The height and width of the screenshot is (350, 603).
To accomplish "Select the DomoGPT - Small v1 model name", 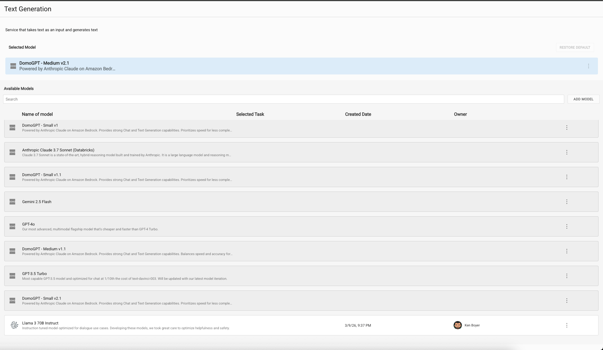I will pyautogui.click(x=40, y=125).
